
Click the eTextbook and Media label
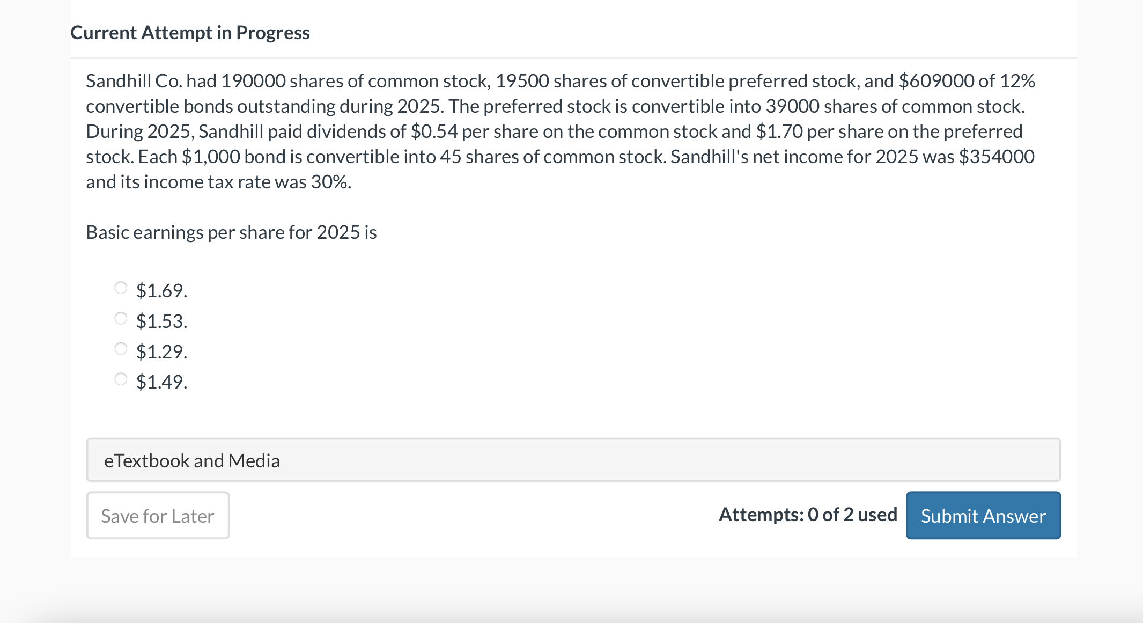tap(191, 460)
